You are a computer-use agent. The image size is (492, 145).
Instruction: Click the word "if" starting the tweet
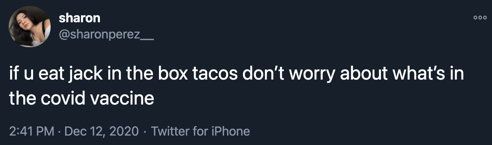pos(13,74)
